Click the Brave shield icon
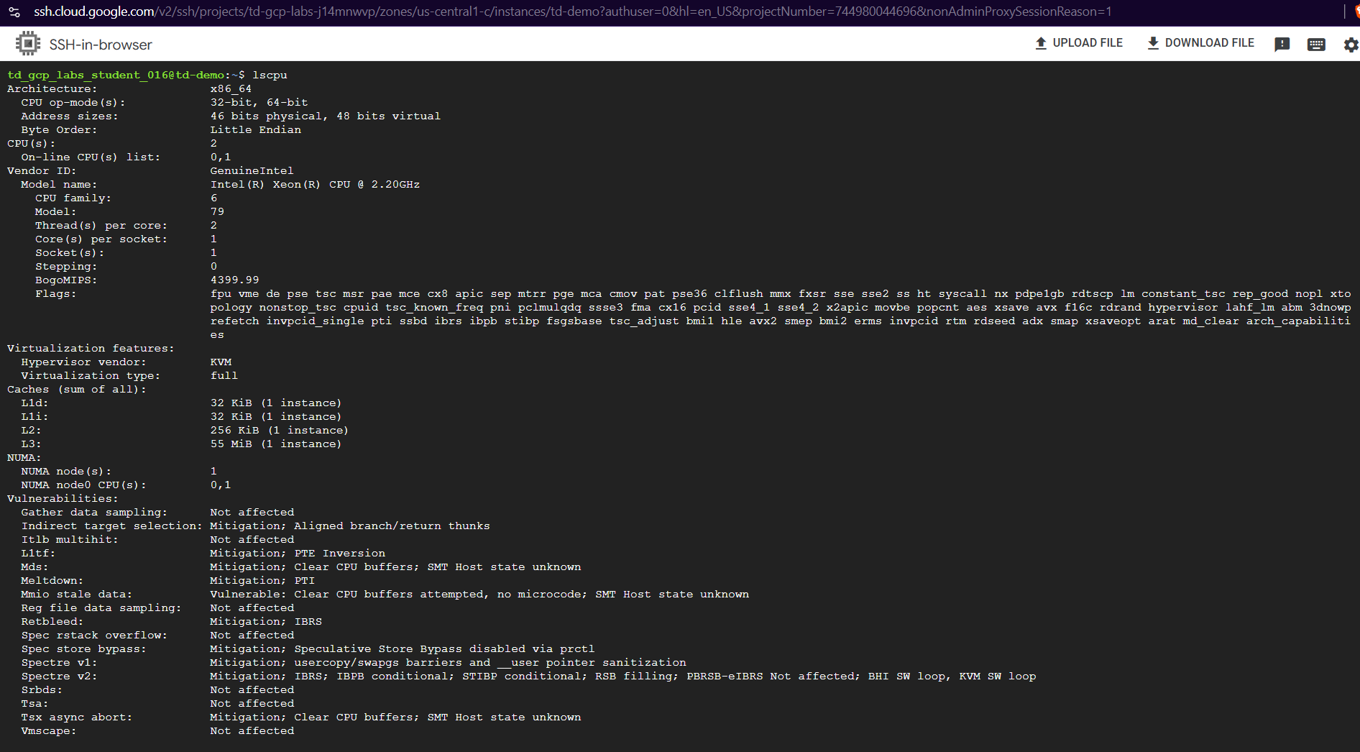 (1355, 12)
